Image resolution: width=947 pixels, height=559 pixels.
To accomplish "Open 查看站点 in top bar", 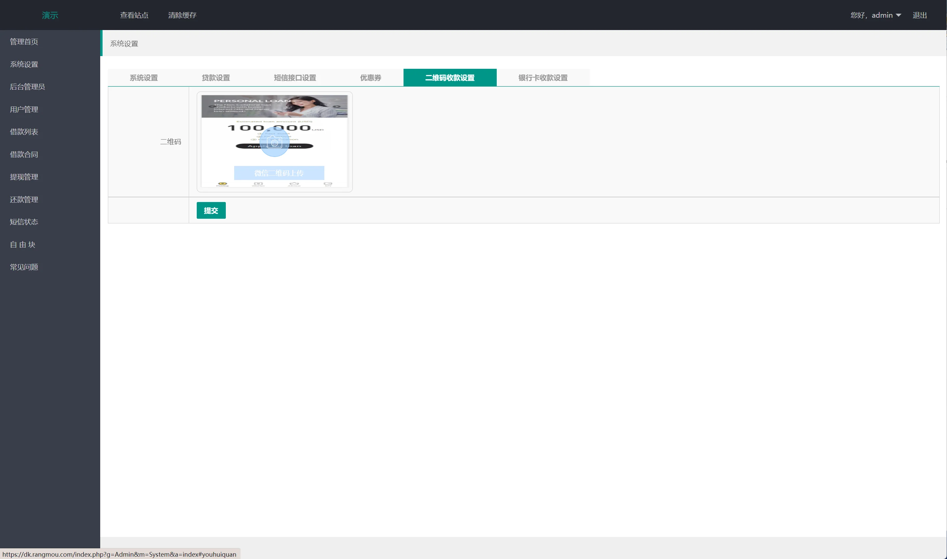I will [134, 15].
